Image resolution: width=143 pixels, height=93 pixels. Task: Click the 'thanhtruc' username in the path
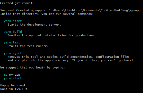(73, 10)
